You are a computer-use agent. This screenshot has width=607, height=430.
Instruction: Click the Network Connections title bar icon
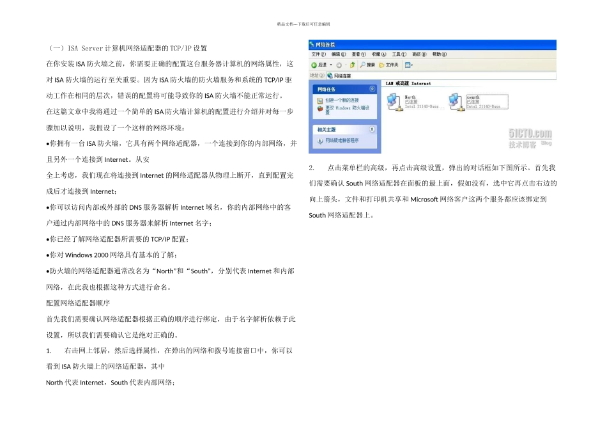tap(312, 45)
